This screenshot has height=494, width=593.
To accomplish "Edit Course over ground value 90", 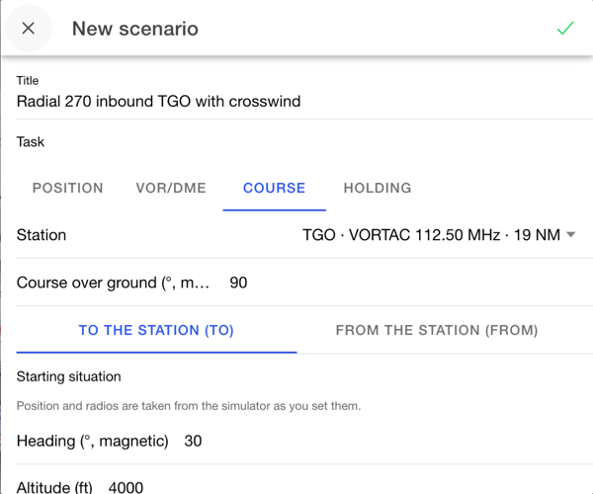I will tap(238, 283).
